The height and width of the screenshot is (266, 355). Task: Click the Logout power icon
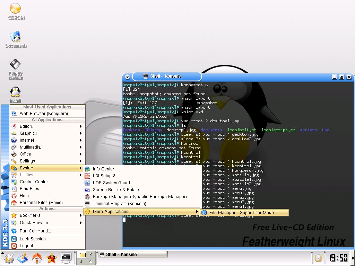pyautogui.click(x=14, y=246)
